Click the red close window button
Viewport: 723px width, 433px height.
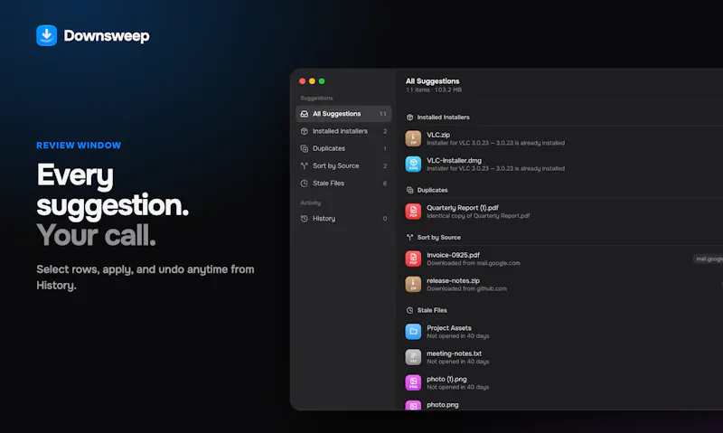pos(303,81)
